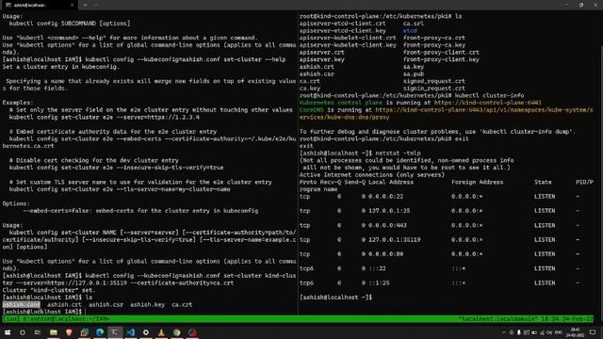Click 0.0.0.0:443 local address row
This screenshot has width=603, height=339.
click(x=387, y=225)
